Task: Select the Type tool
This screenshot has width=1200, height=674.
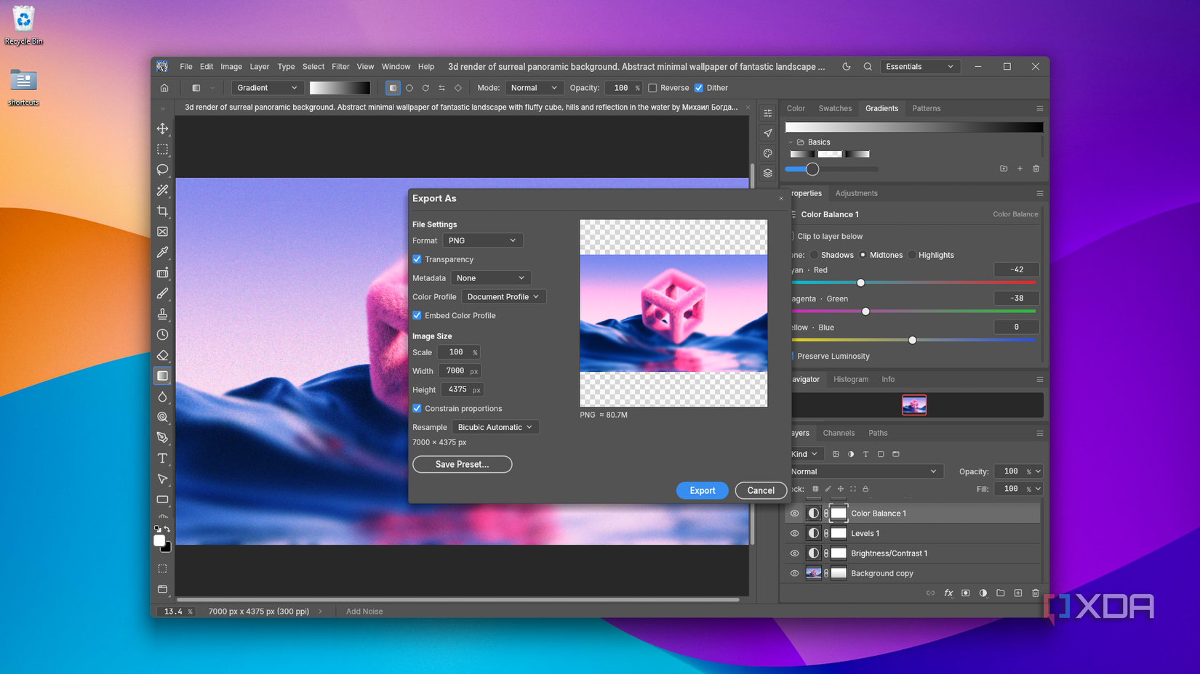Action: (162, 458)
